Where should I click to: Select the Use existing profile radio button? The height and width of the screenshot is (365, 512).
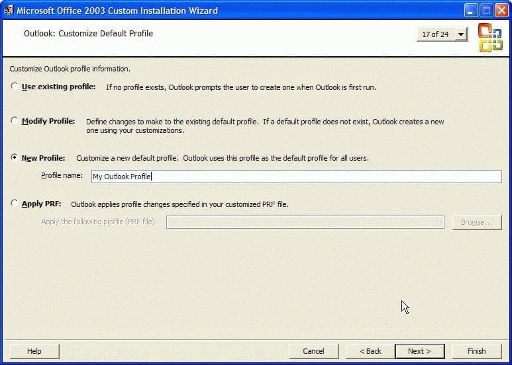[x=14, y=86]
